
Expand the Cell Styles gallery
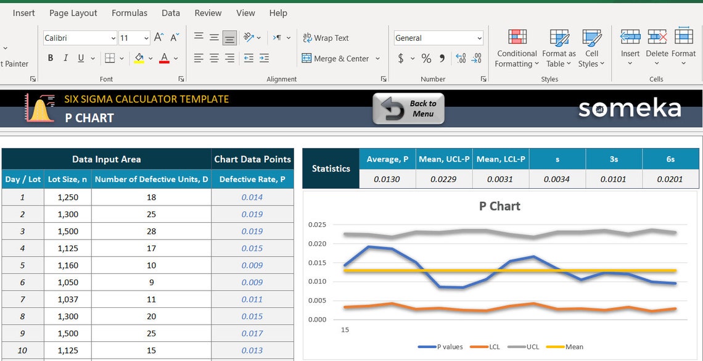pos(591,48)
